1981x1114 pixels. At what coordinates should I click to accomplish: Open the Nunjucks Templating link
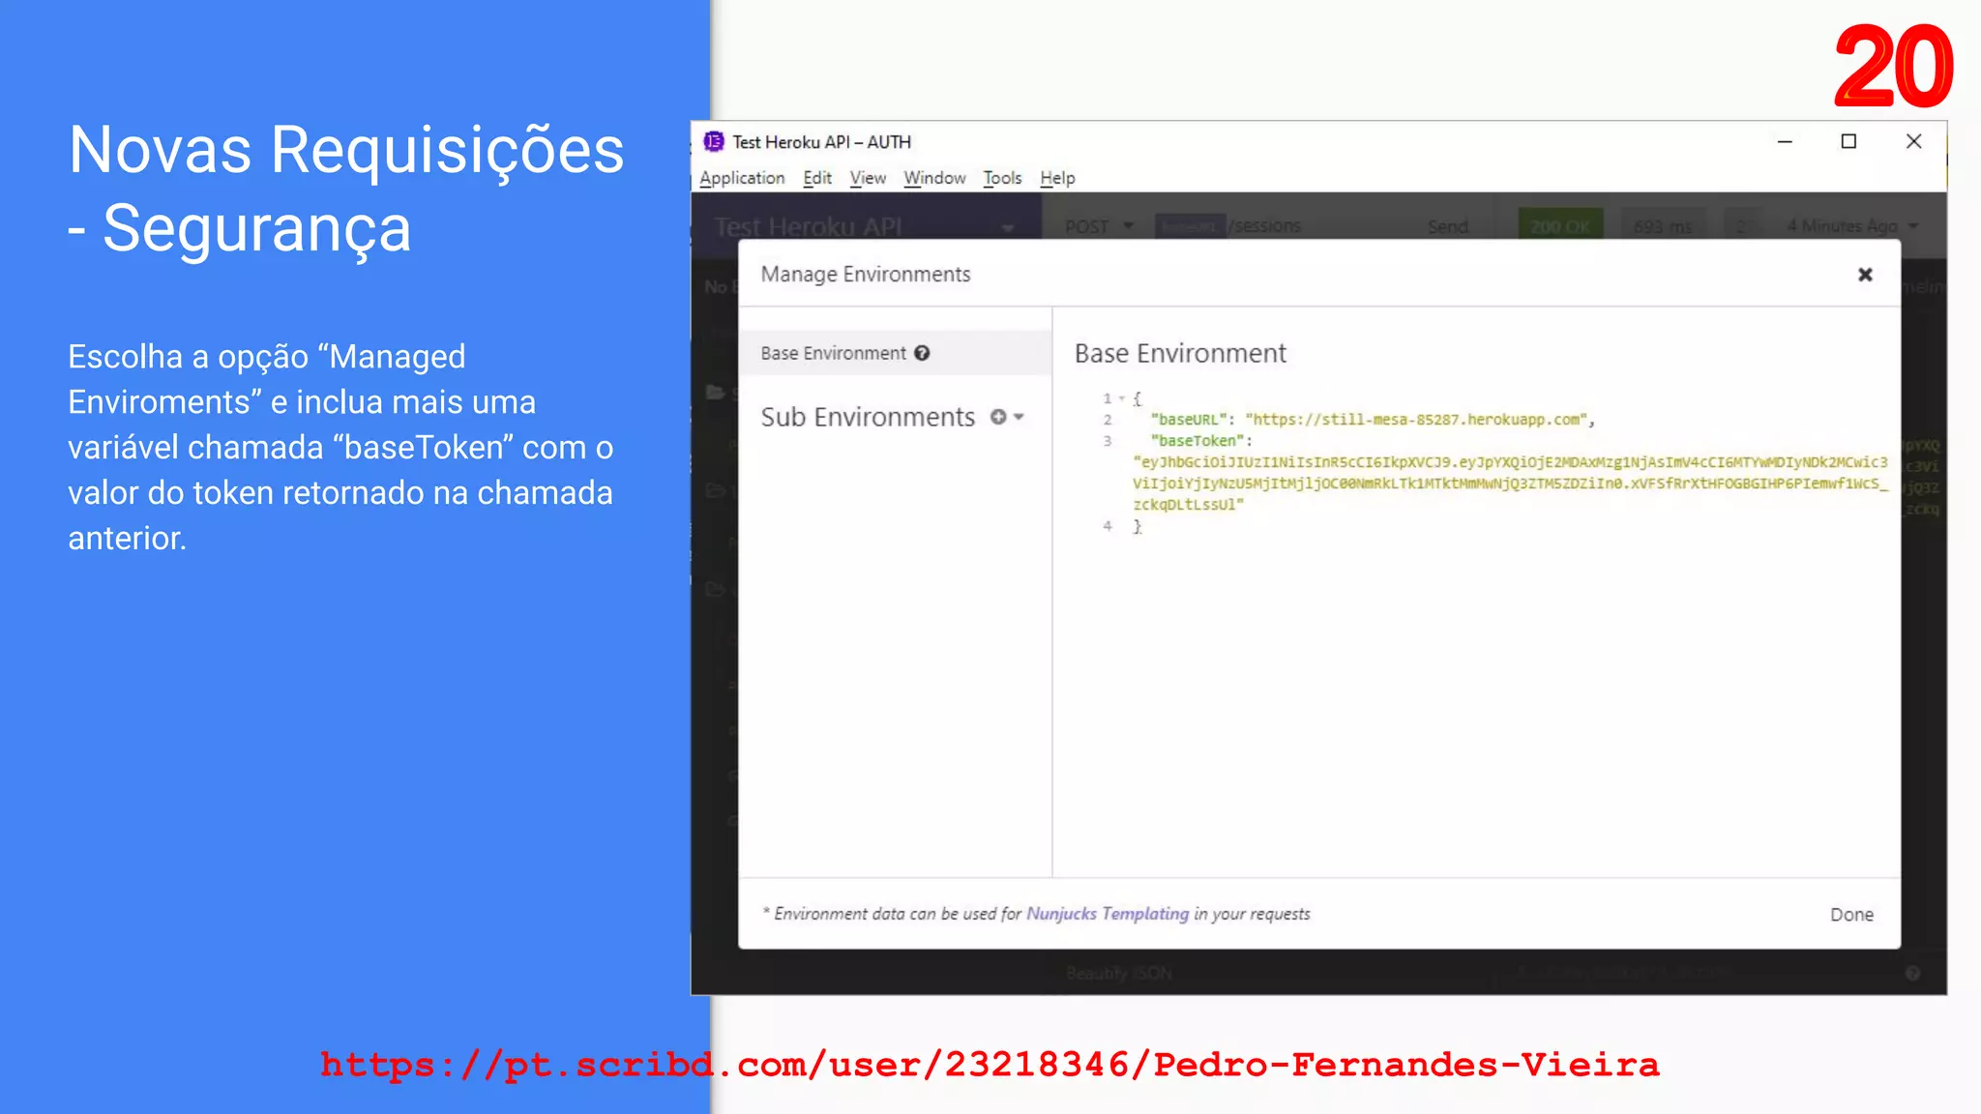click(x=1107, y=914)
